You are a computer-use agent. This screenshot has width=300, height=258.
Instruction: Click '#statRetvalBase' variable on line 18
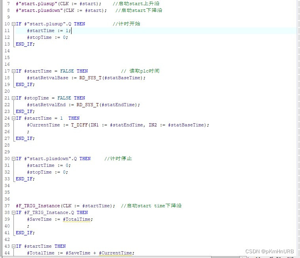[x=48, y=78]
